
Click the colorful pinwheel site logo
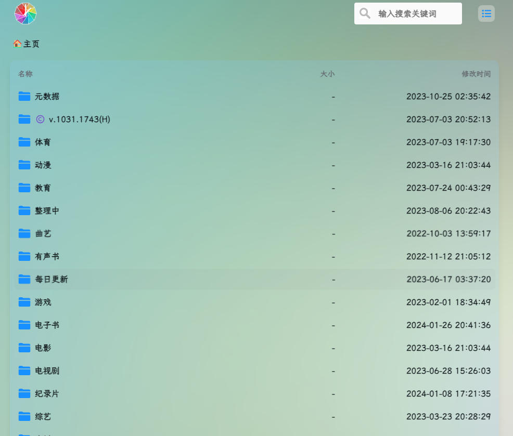click(x=25, y=14)
